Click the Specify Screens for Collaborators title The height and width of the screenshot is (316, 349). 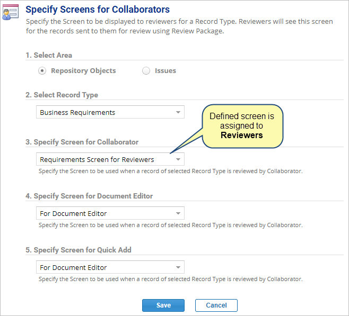coord(98,10)
